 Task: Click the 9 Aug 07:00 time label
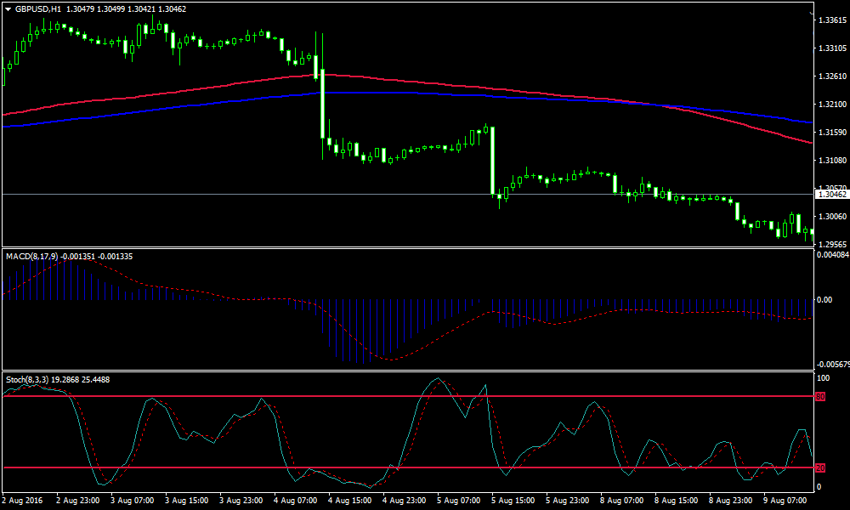tap(786, 500)
